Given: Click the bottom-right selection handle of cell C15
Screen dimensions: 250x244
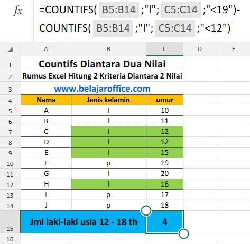Looking at the screenshot, I should [183, 233].
